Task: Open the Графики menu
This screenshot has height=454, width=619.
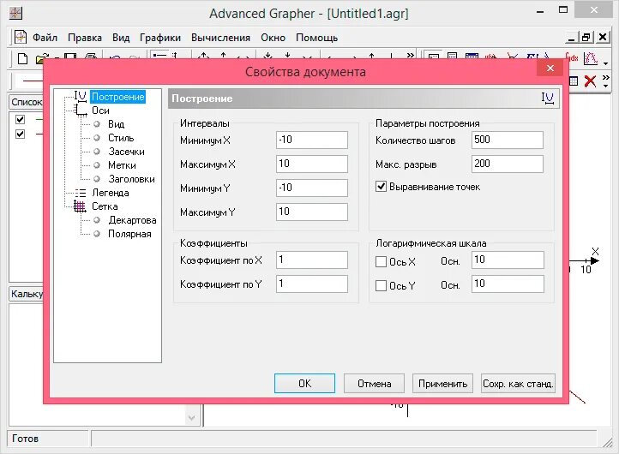Action: (x=160, y=38)
